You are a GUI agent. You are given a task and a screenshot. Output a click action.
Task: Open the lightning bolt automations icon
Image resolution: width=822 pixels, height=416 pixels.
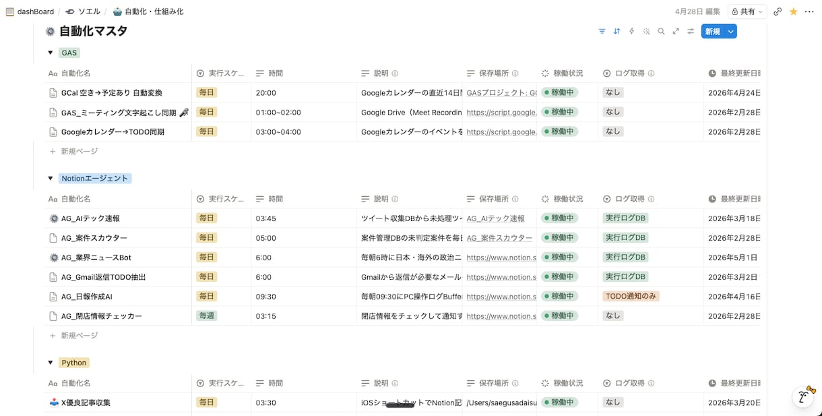(x=631, y=31)
